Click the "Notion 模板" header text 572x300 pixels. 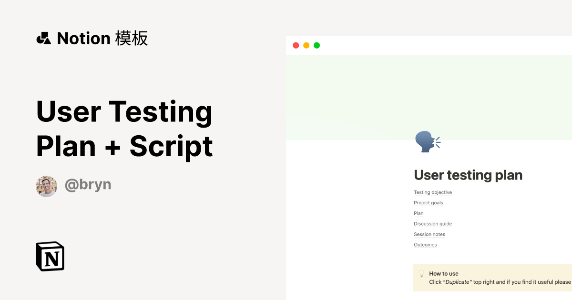point(102,38)
